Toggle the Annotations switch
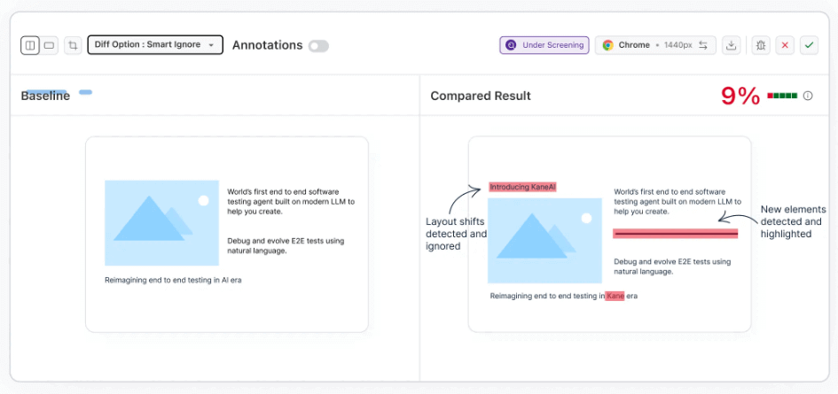Screen dimensions: 838x394 click(318, 45)
